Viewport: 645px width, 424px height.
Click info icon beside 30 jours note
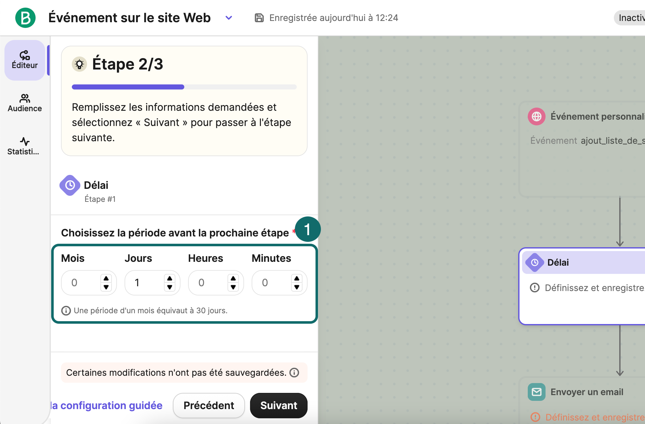point(66,311)
